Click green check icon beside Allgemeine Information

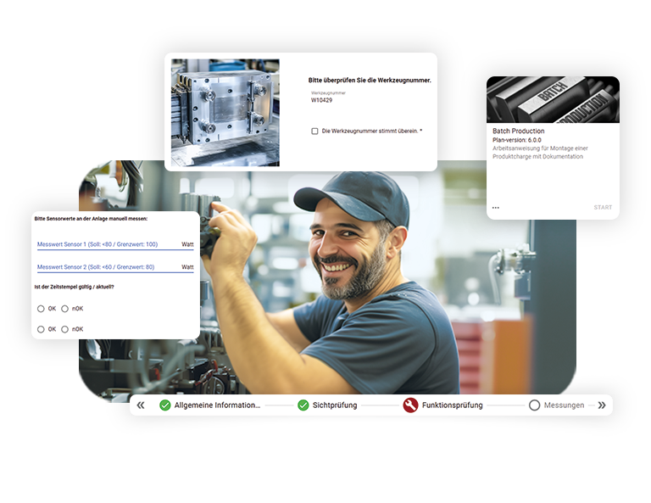pos(164,405)
